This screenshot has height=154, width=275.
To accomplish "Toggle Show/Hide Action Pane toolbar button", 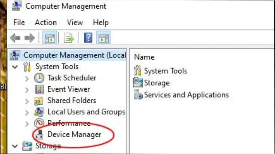I will 103,38.
